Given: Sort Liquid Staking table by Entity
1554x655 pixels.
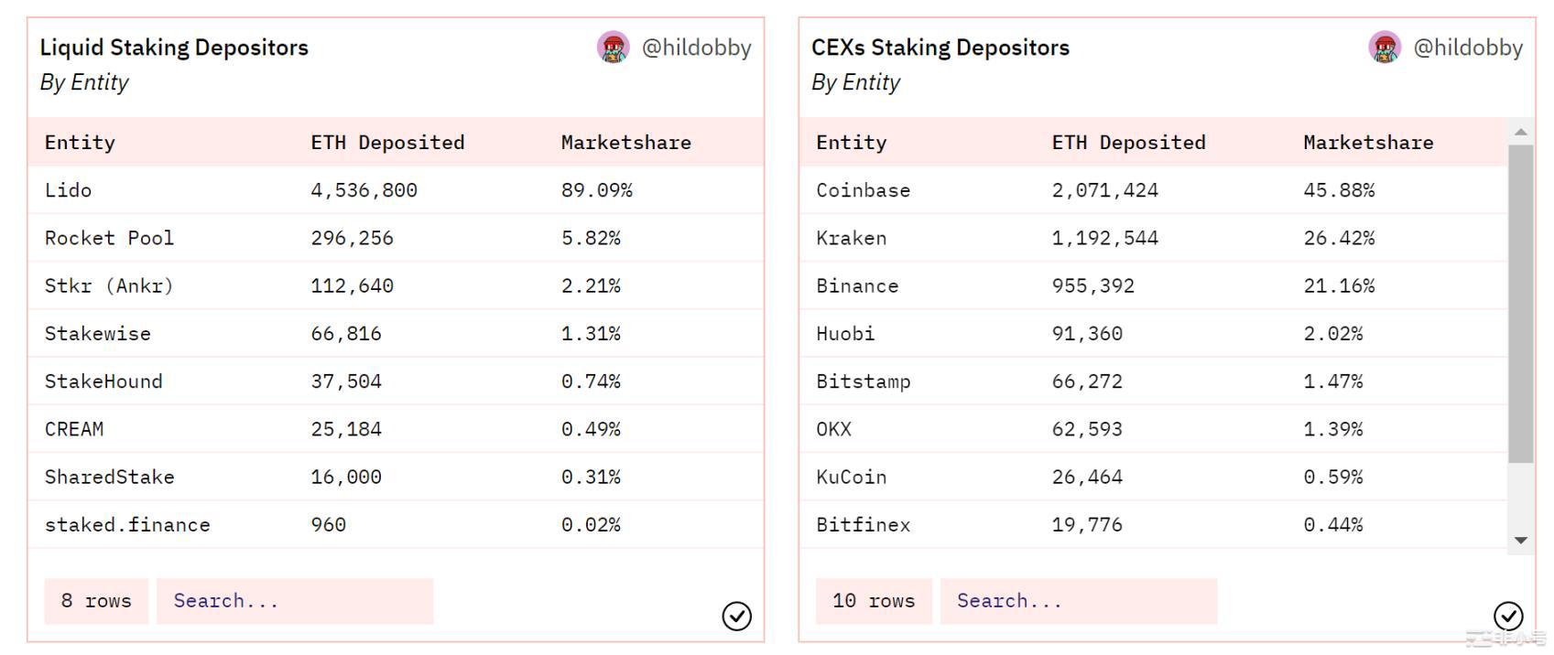Looking at the screenshot, I should tap(80, 143).
